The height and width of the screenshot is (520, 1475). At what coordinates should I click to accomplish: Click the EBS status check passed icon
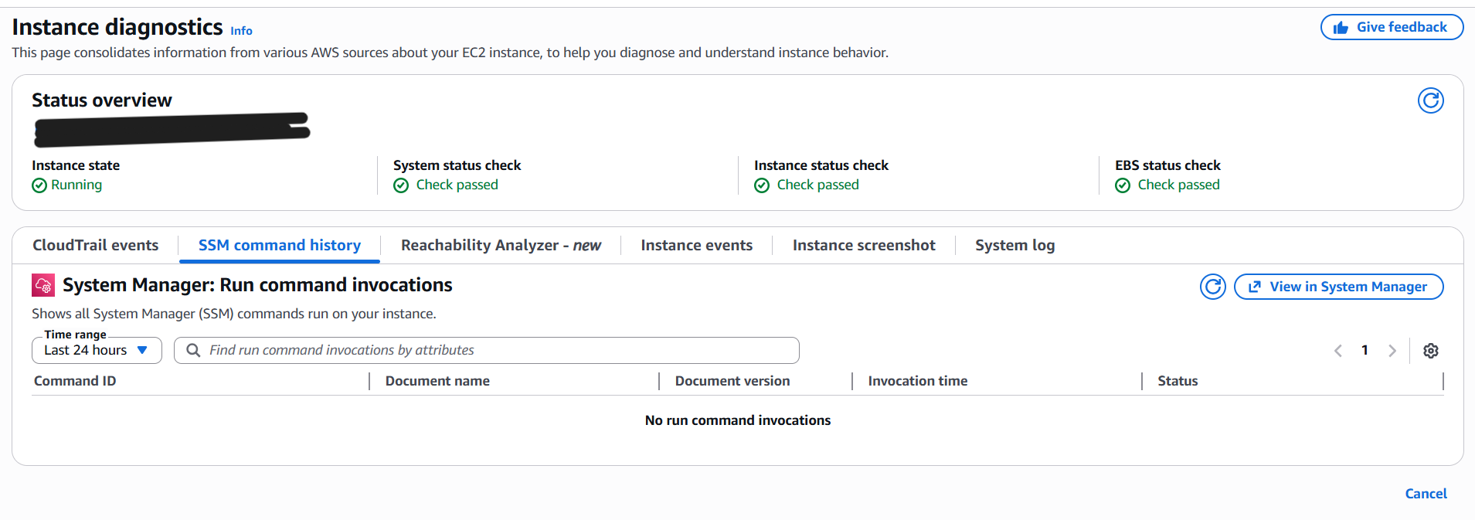[x=1123, y=185]
